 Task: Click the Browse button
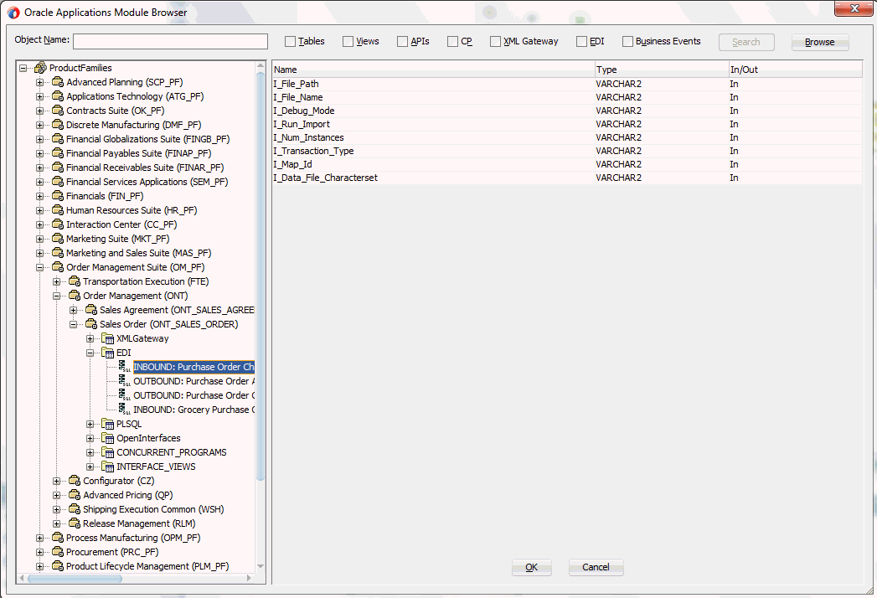(x=820, y=42)
